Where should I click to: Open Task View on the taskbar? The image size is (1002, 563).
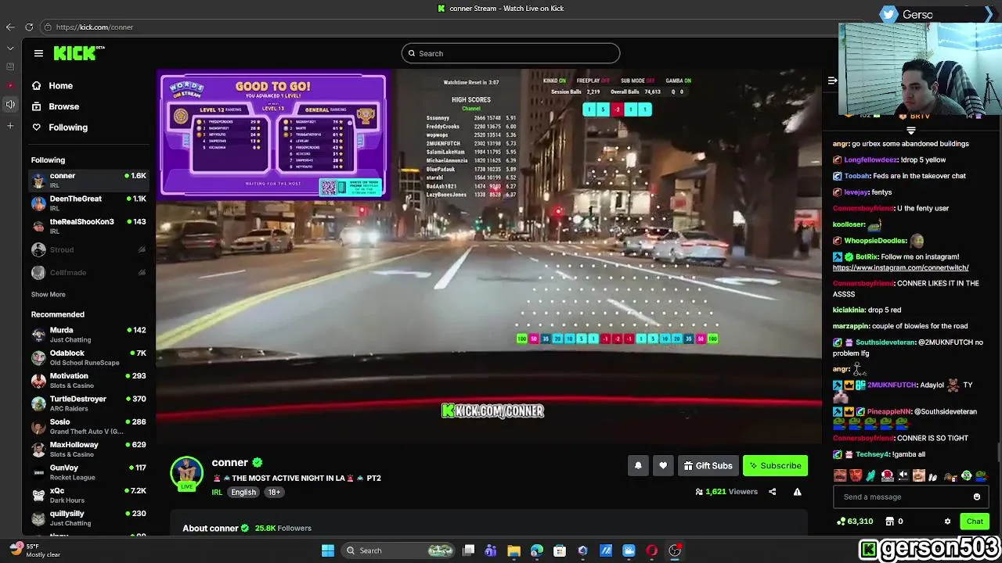point(468,550)
